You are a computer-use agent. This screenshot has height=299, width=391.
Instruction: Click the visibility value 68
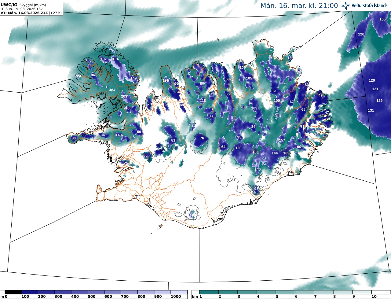(227, 79)
